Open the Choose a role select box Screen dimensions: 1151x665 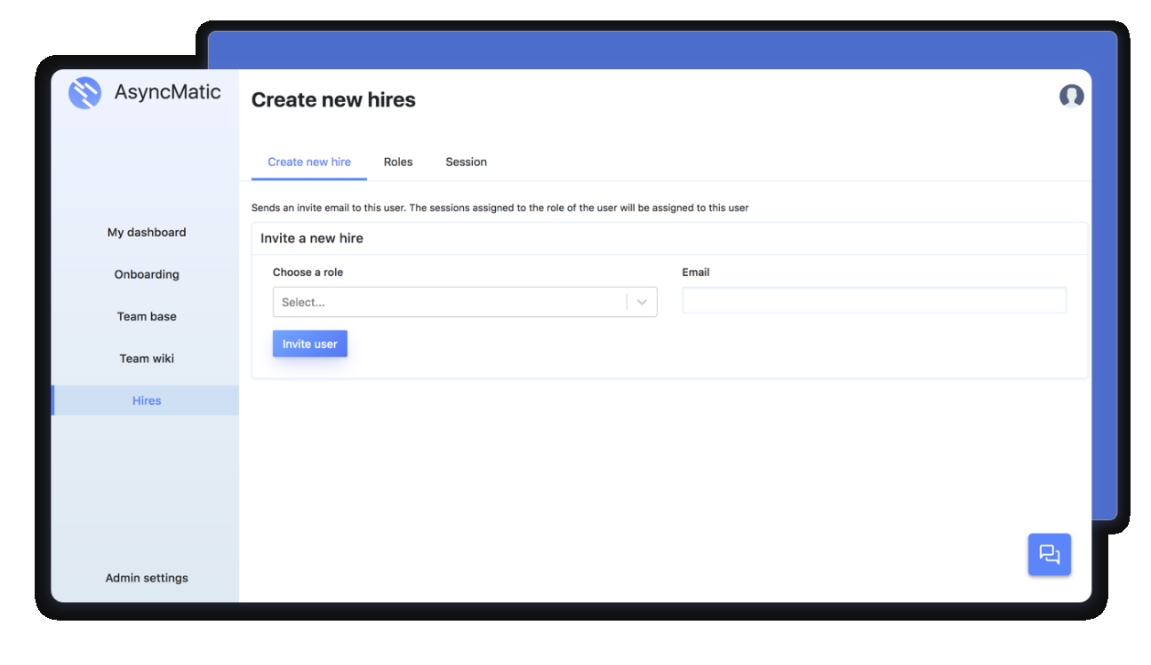pyautogui.click(x=465, y=302)
